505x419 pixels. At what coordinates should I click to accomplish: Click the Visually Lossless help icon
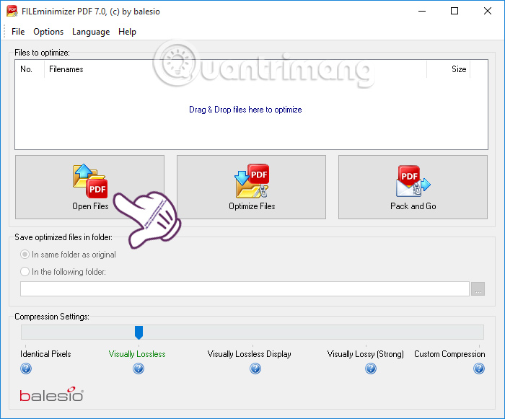pyautogui.click(x=139, y=369)
